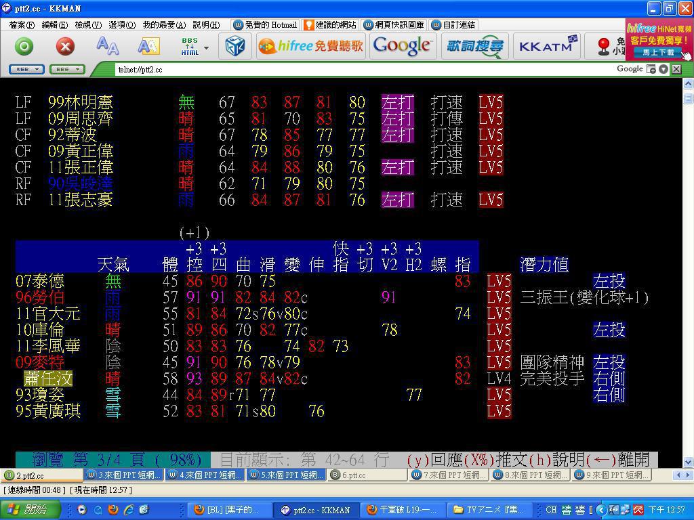Switch to tab 9.來個 PPT 短網
The width and height of the screenshot is (694, 520).
[613, 475]
